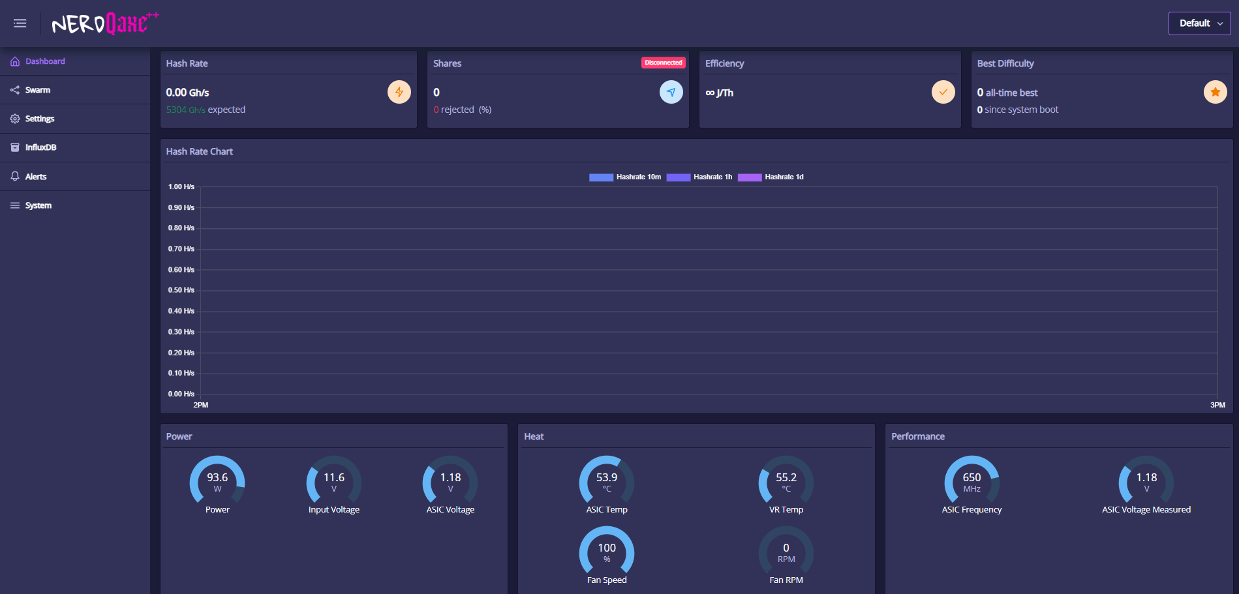This screenshot has height=594, width=1239.
Task: Open the Dashboard page in the sidebar
Action: 45,61
